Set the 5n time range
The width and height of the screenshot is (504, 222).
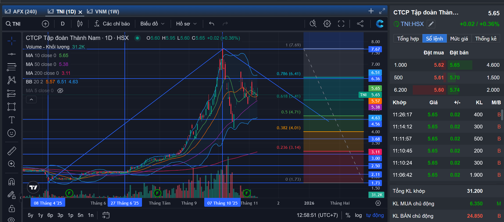click(x=81, y=215)
